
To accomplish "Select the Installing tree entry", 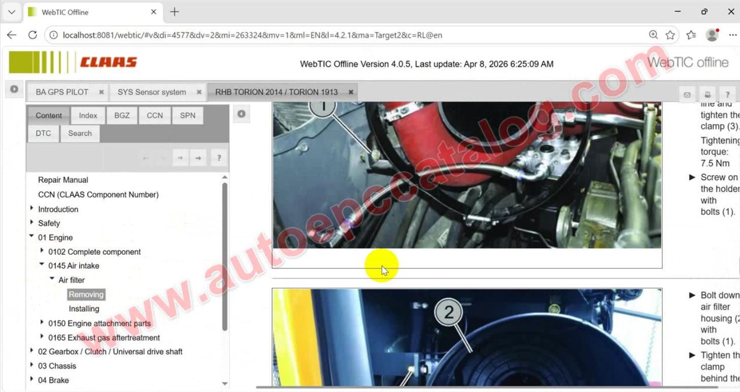I will click(84, 309).
